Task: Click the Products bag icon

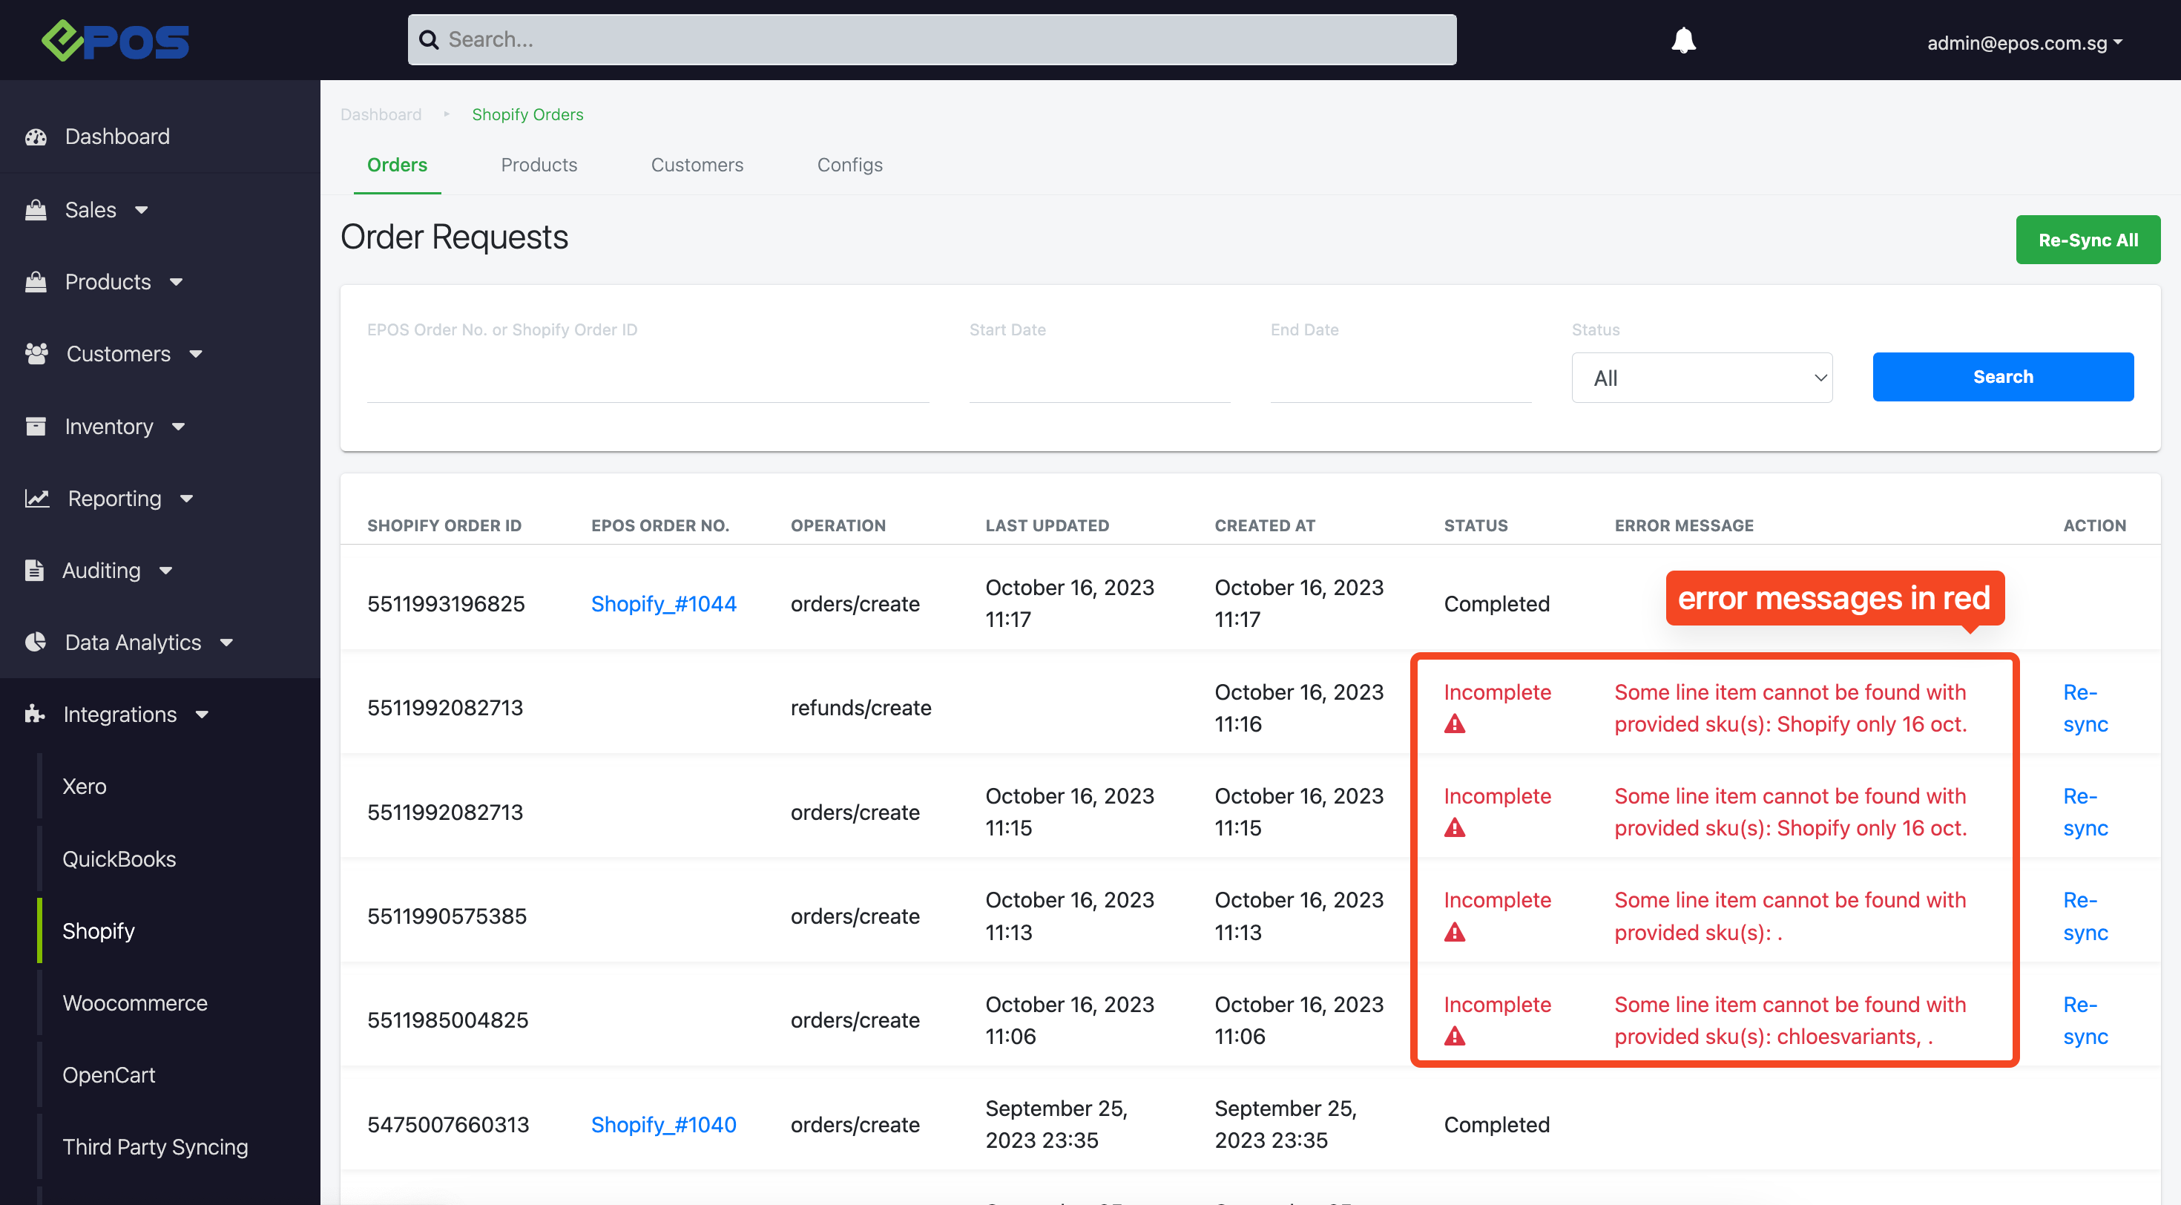Action: (36, 281)
